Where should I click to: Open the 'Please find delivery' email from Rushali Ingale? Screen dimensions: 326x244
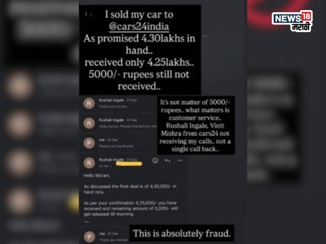coord(118,123)
